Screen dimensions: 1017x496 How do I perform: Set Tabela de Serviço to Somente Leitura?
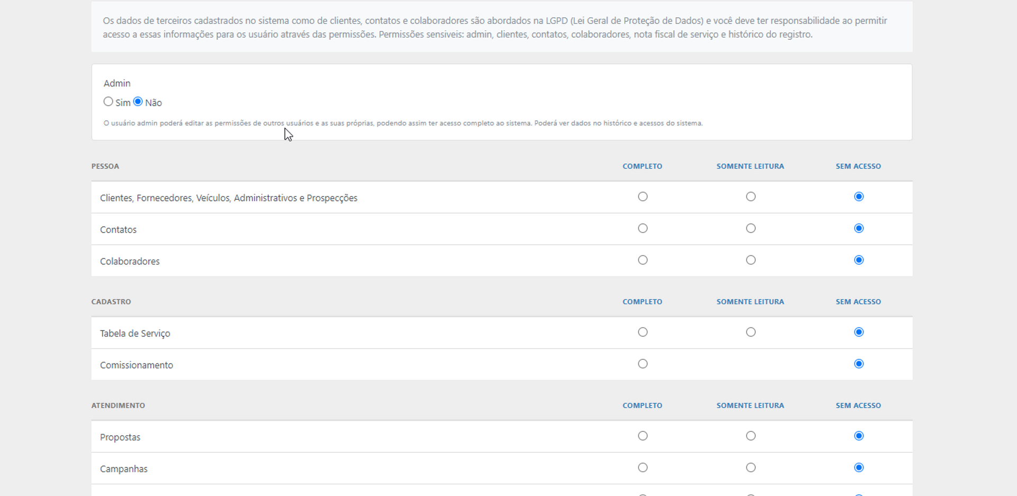coord(751,333)
